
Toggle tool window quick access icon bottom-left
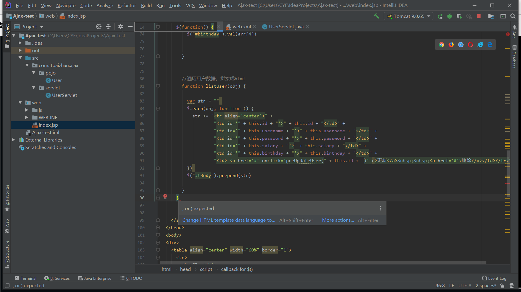pyautogui.click(x=7, y=286)
